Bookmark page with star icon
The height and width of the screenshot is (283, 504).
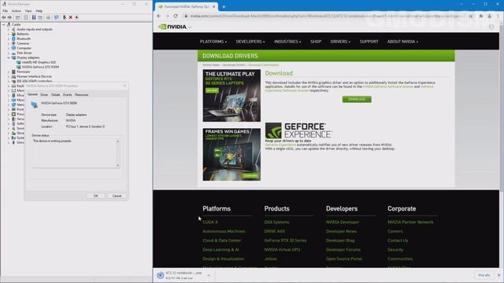(x=471, y=16)
